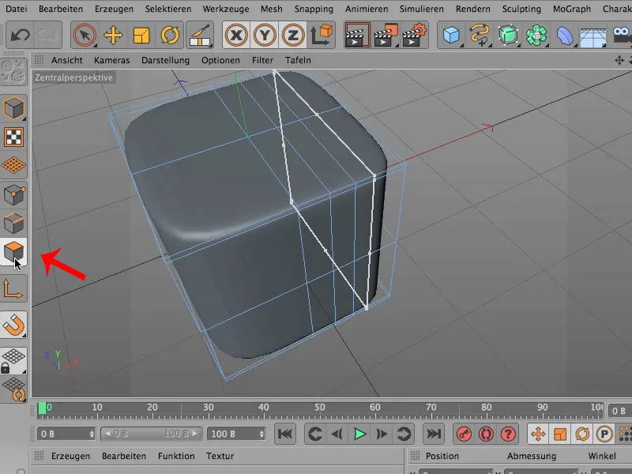Open the recently used tools icon
The height and width of the screenshot is (474, 632).
coord(200,35)
